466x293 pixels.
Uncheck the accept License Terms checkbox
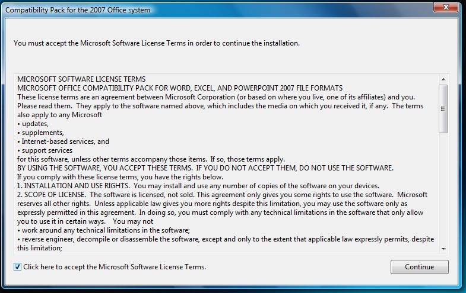(x=18, y=267)
